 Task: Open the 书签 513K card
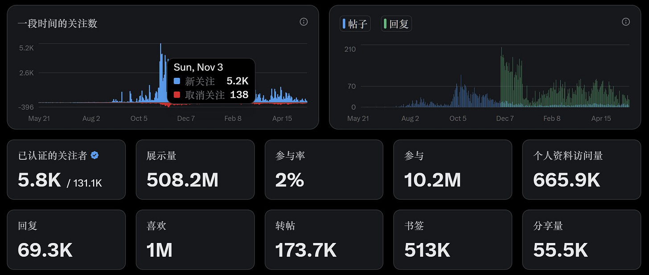point(453,239)
